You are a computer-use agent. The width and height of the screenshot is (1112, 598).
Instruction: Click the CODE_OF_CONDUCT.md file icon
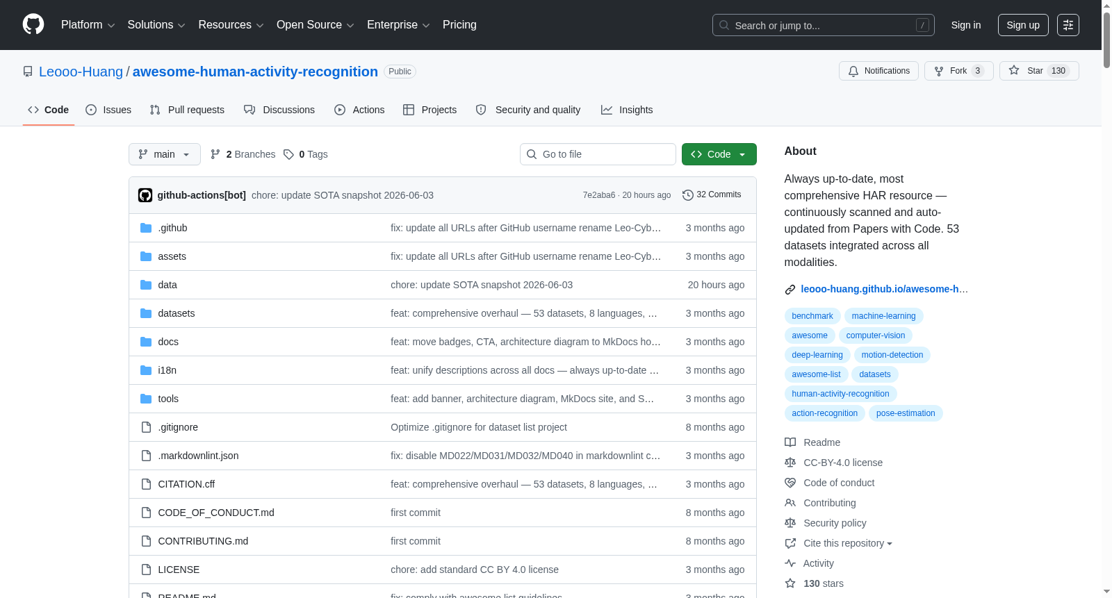pos(146,513)
